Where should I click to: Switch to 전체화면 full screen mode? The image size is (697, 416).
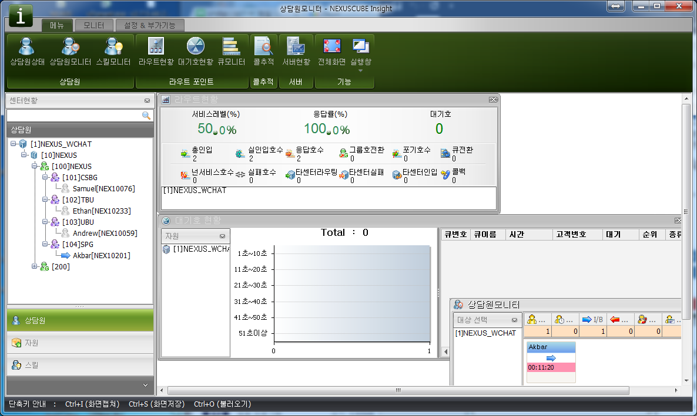[331, 52]
